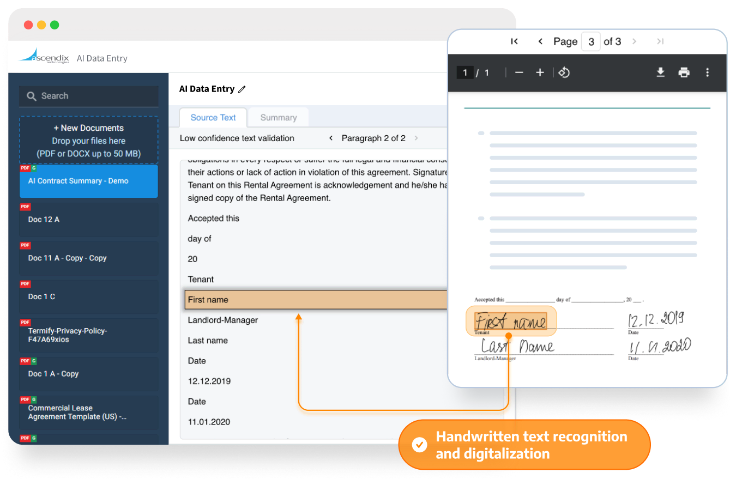Click Low confidence text validation label
This screenshot has height=479, width=730.
tap(237, 138)
